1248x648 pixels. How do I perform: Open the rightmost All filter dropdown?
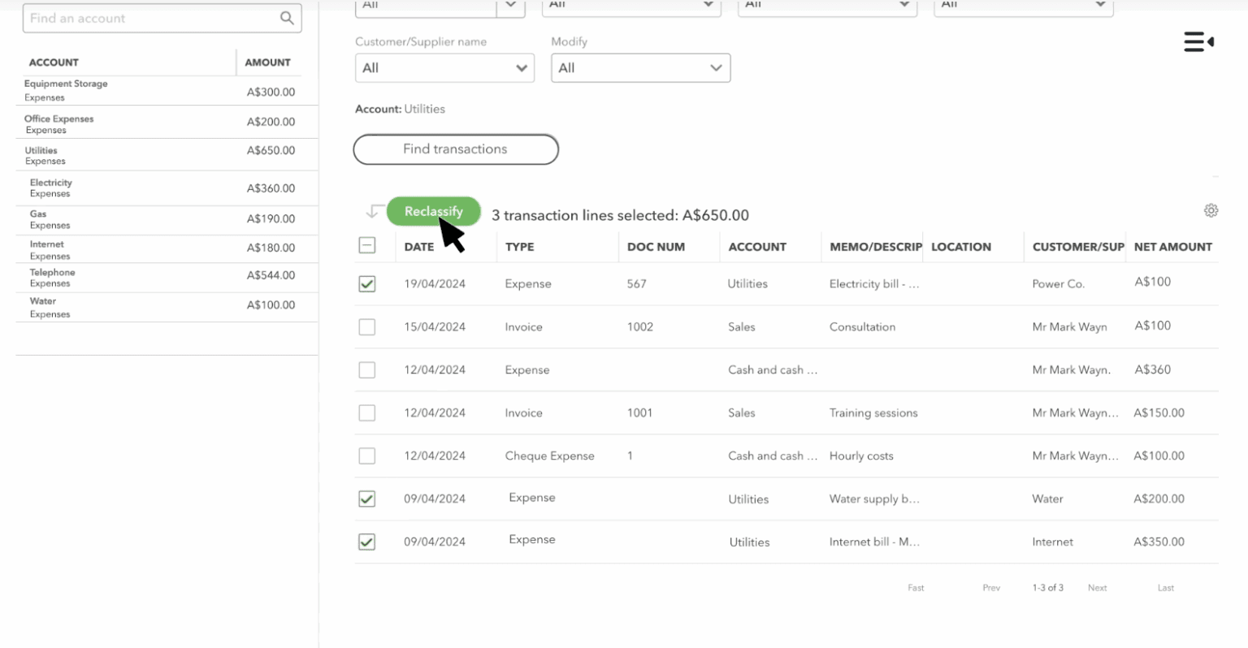1022,6
